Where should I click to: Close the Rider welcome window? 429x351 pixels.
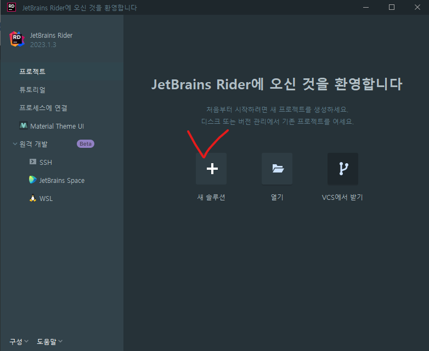click(x=417, y=7)
